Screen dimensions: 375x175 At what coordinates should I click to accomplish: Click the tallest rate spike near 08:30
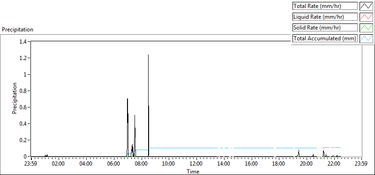148,106
